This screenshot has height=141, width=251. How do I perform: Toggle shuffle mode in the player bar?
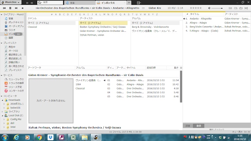click(x=246, y=8)
